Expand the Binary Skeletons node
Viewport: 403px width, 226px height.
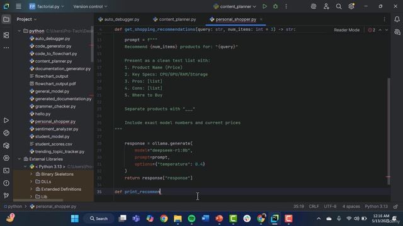[31, 174]
